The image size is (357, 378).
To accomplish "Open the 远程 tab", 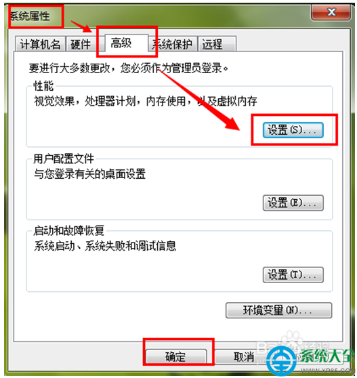I will (217, 44).
